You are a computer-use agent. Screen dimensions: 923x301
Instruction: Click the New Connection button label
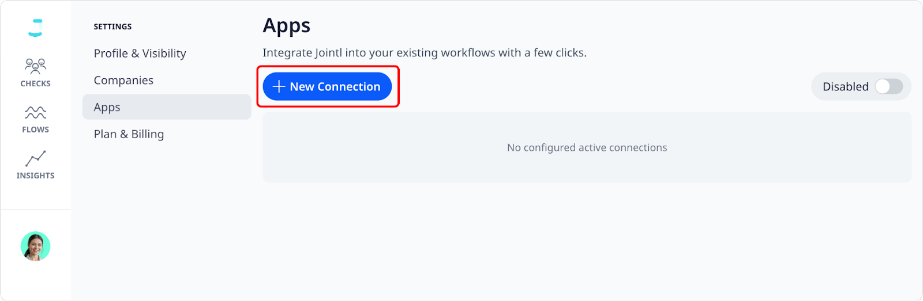[x=335, y=86]
